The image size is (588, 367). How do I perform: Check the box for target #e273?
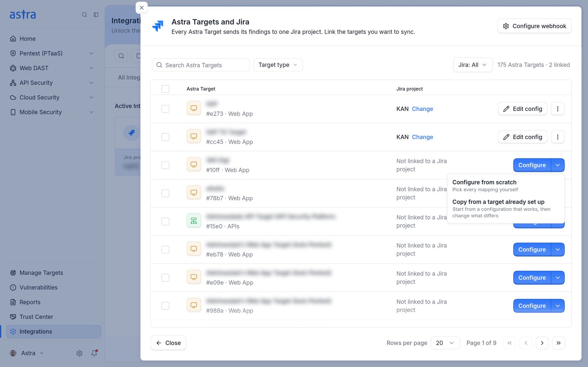pos(165,109)
